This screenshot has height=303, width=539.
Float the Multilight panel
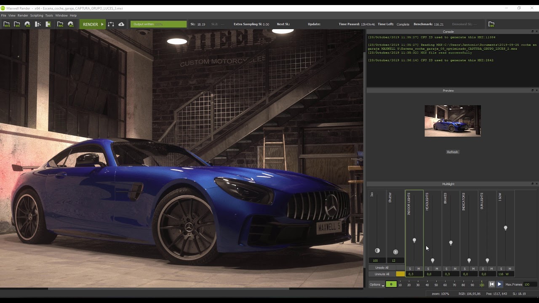(x=532, y=184)
